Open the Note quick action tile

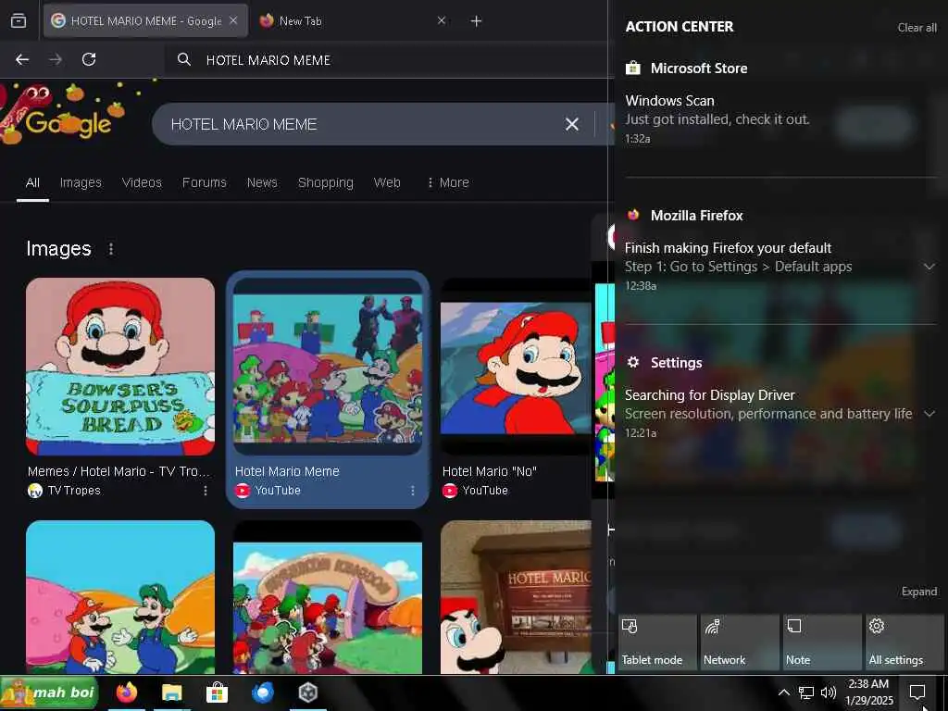[x=822, y=642]
